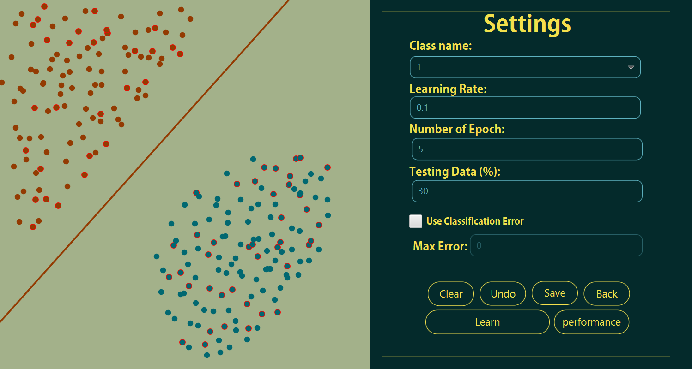Select the Testing Data percentage field
This screenshot has height=369, width=692.
coord(527,191)
